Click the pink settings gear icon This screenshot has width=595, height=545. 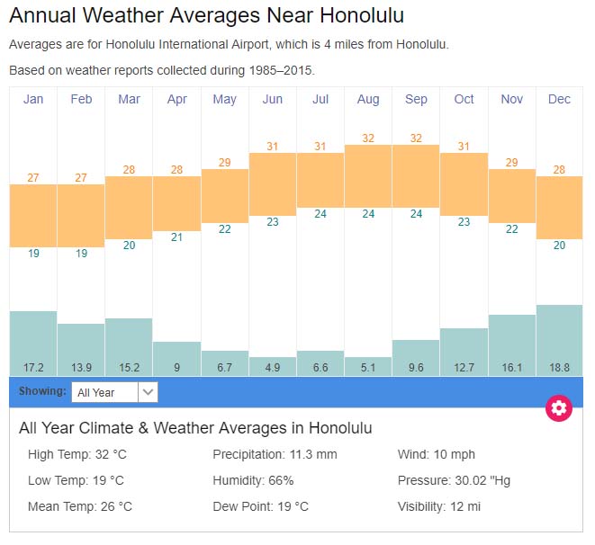pyautogui.click(x=559, y=408)
